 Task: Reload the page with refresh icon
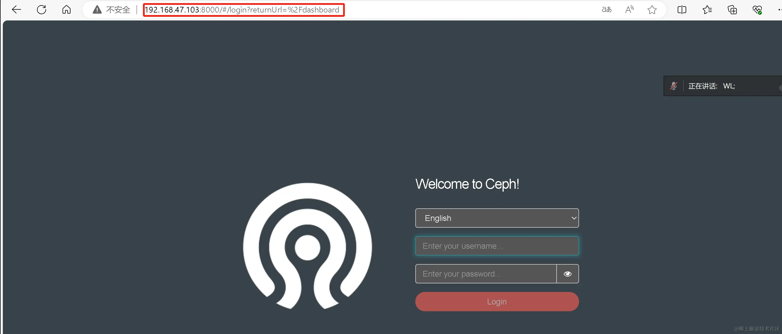[42, 10]
